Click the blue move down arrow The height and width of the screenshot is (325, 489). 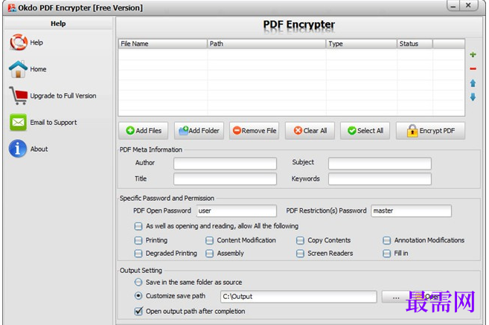point(473,97)
